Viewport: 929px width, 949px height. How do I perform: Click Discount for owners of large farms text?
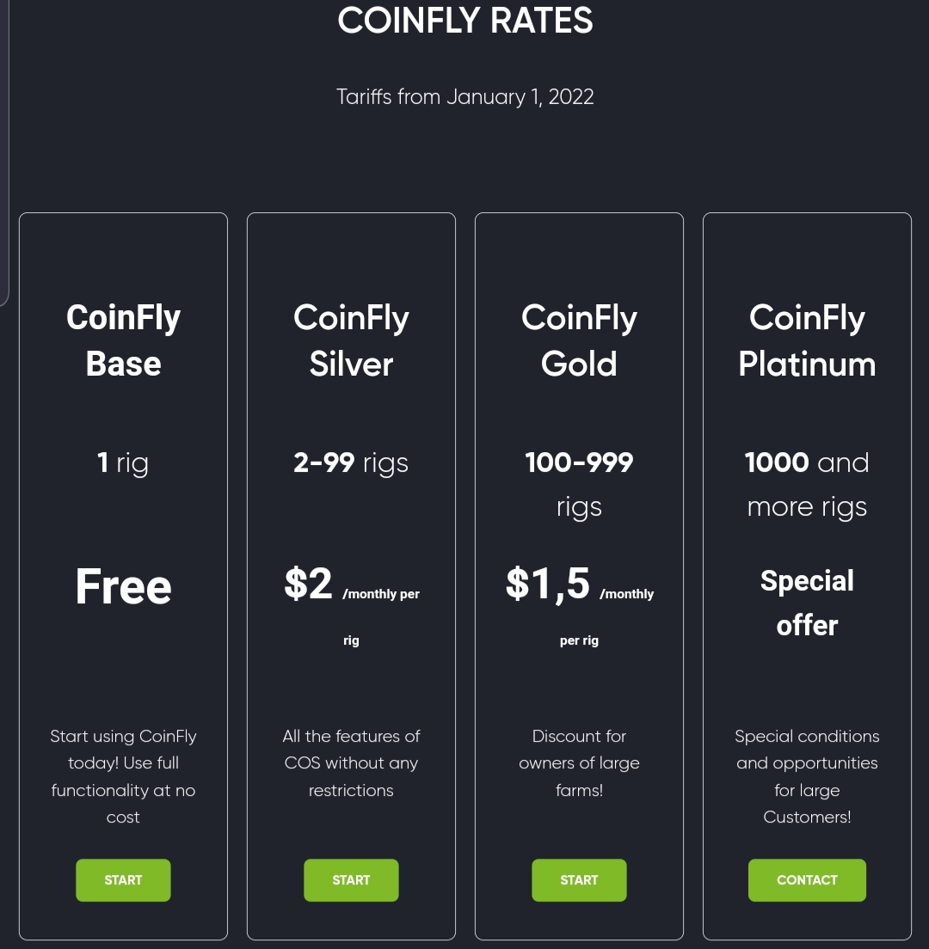click(x=579, y=763)
